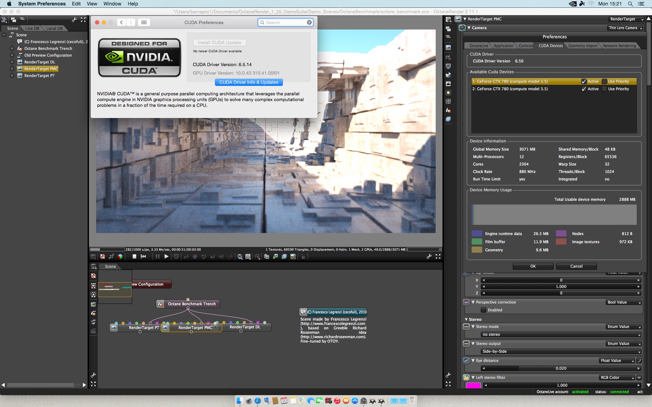Click the Preferences OK button
The image size is (652, 407).
533,266
